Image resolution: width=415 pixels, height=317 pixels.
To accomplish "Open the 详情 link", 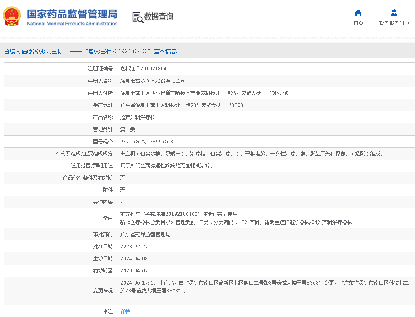I will (125, 311).
